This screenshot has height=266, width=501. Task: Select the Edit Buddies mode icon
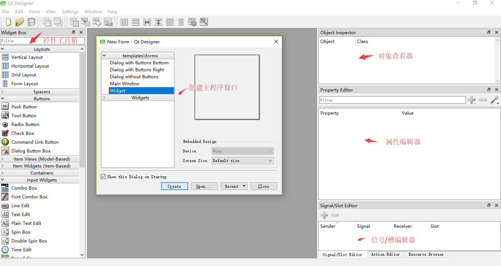pos(97,22)
